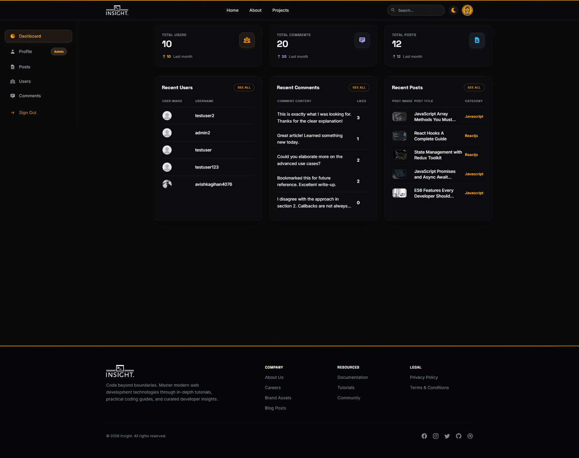Screen dimensions: 579x458
Task: Click Reactjs category for React Hooks
Action: [x=471, y=136]
